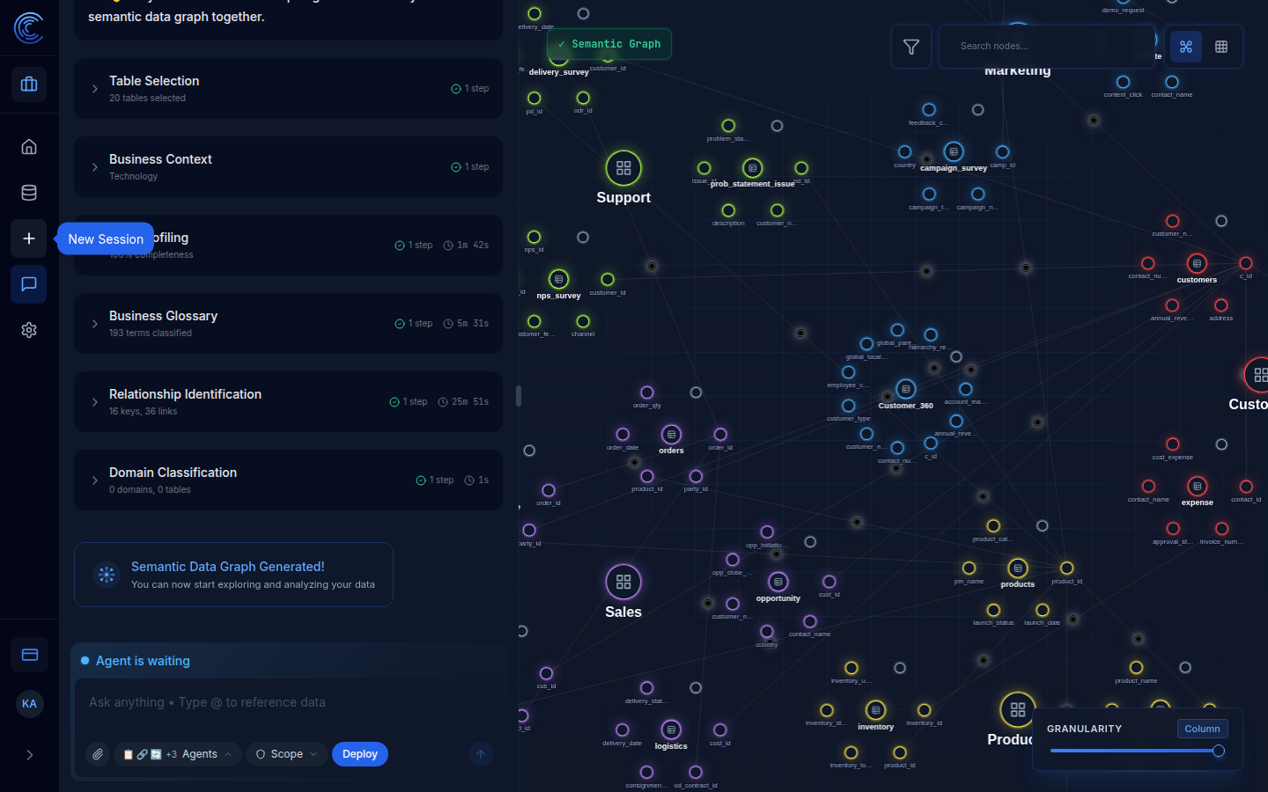Select the inventory table node
1268x792 pixels.
click(875, 710)
